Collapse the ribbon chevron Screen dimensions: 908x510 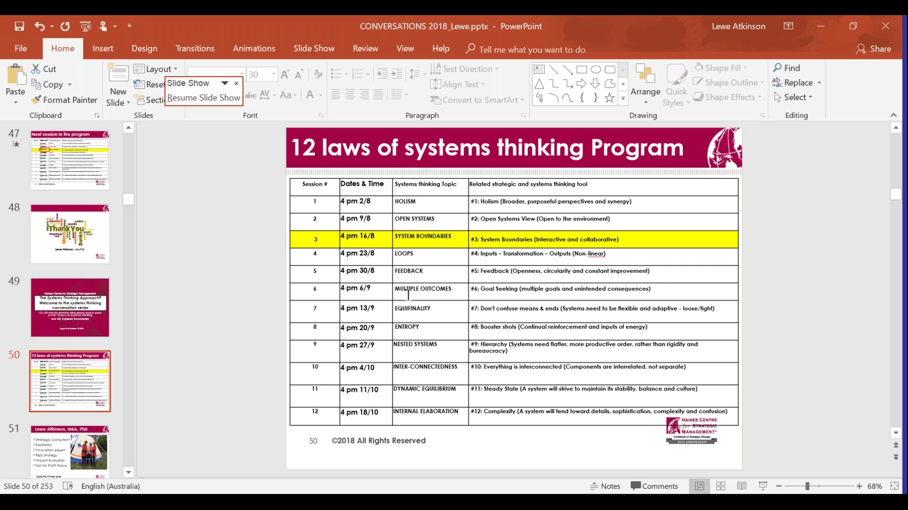894,115
